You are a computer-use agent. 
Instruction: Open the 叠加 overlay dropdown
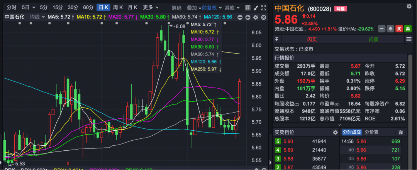point(193,8)
